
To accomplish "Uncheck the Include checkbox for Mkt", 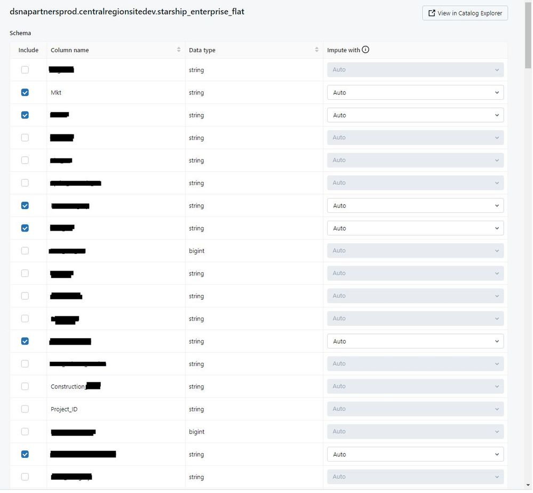I will [x=25, y=92].
